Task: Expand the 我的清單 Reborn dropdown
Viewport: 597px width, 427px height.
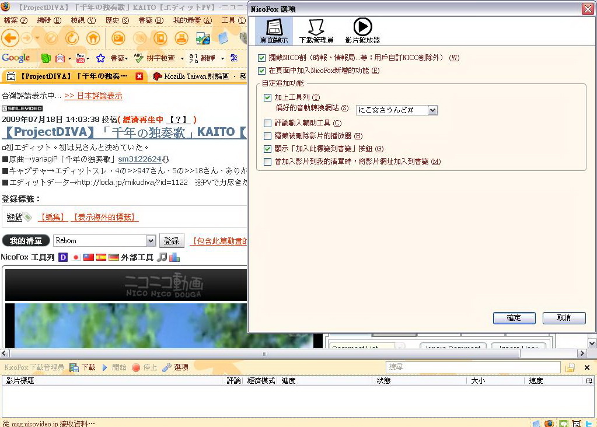Action: click(151, 241)
